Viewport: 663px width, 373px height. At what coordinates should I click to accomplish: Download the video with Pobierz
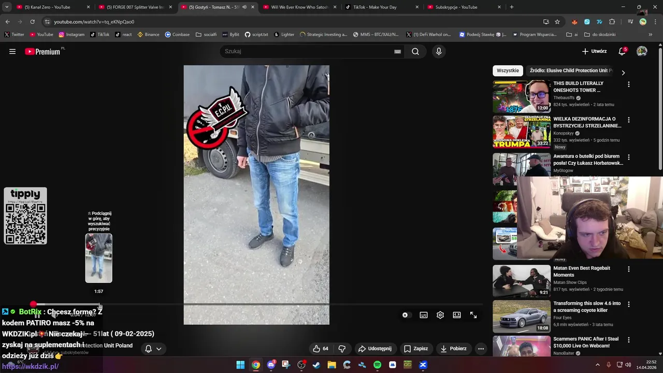(454, 349)
